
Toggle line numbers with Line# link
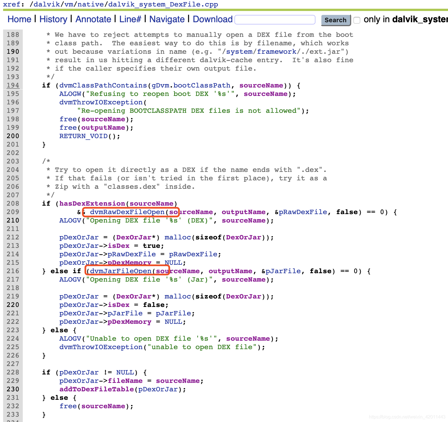coord(130,19)
